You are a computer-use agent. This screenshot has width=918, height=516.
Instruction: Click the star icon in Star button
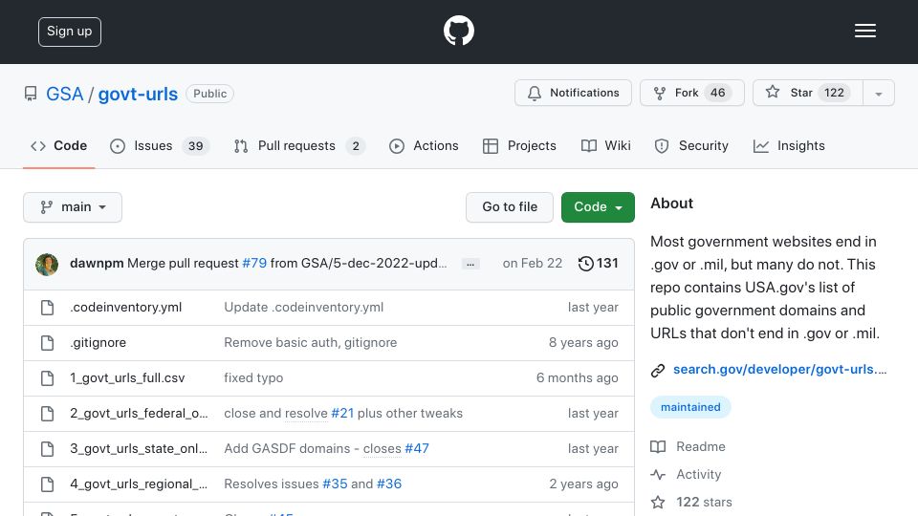coord(773,92)
